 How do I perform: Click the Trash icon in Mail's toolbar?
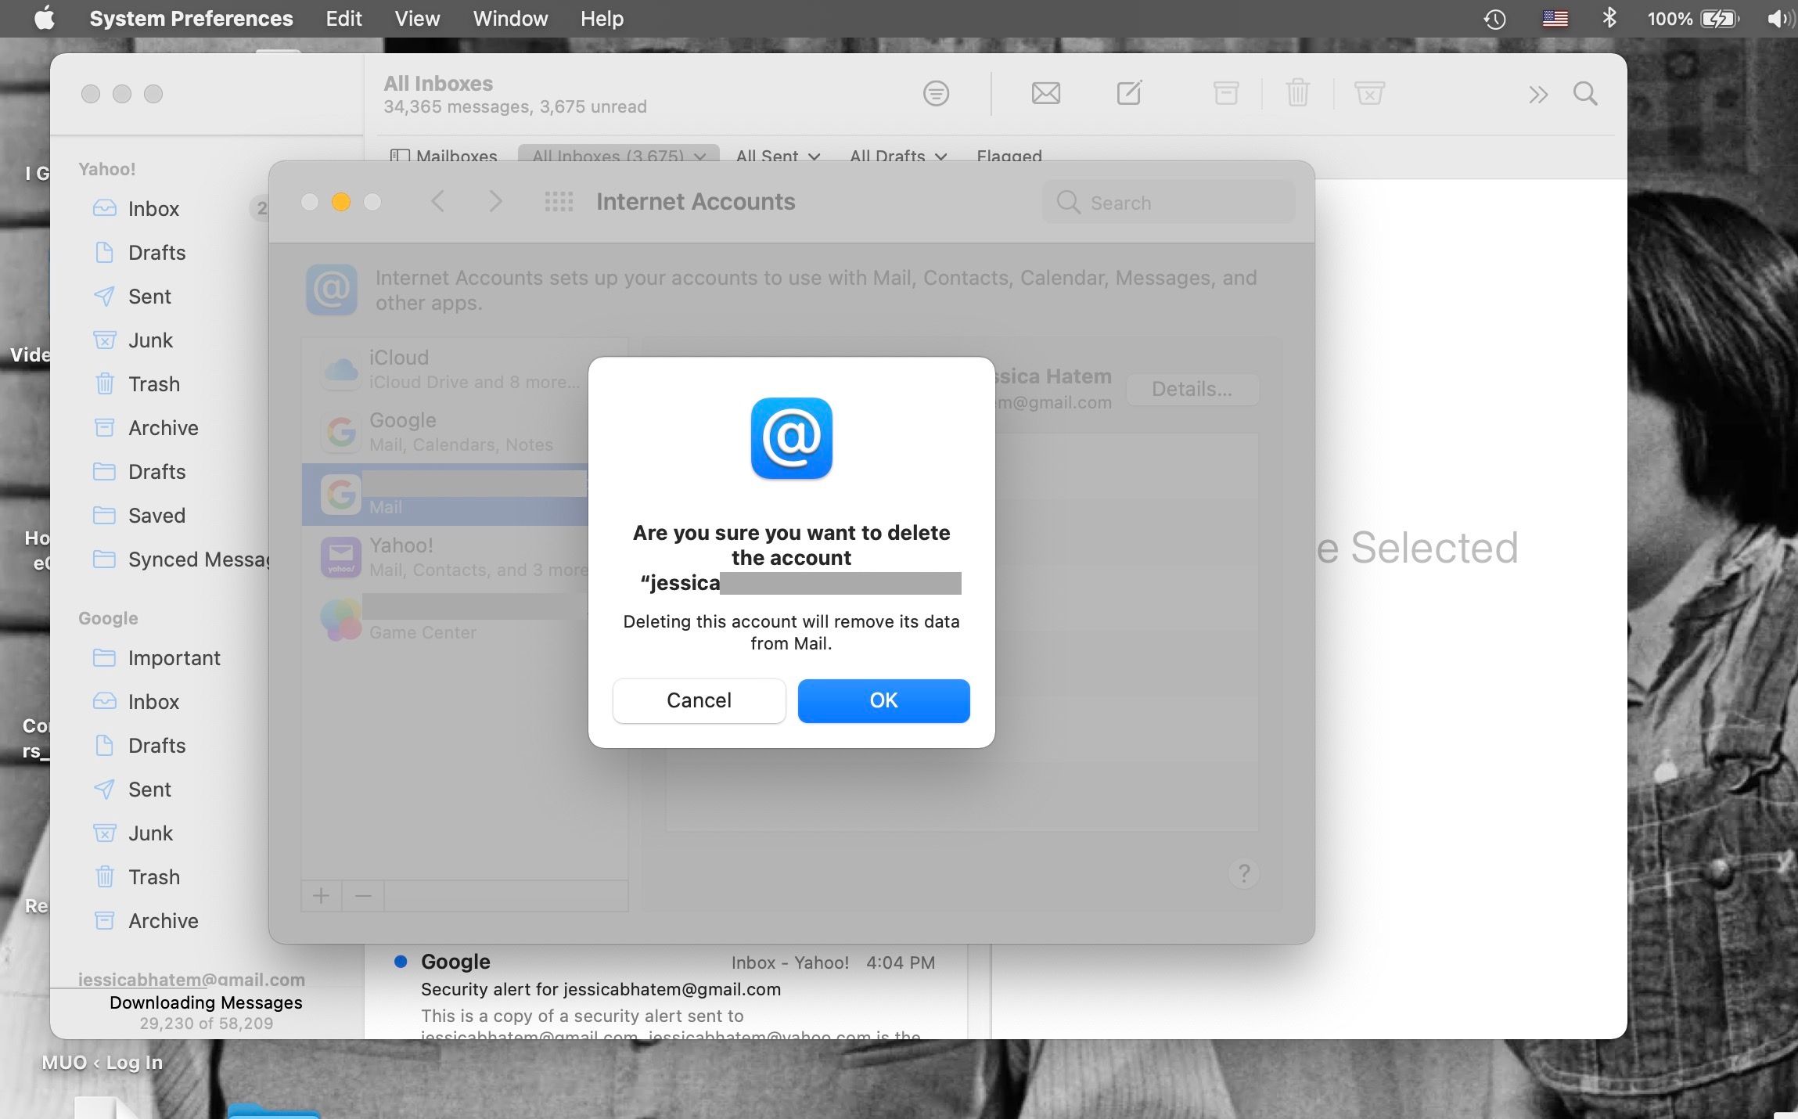(x=1297, y=93)
